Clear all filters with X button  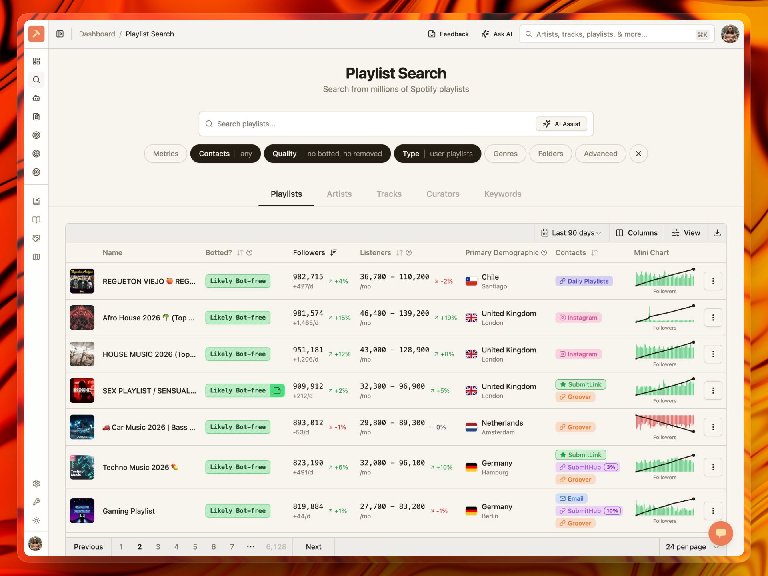(x=638, y=154)
